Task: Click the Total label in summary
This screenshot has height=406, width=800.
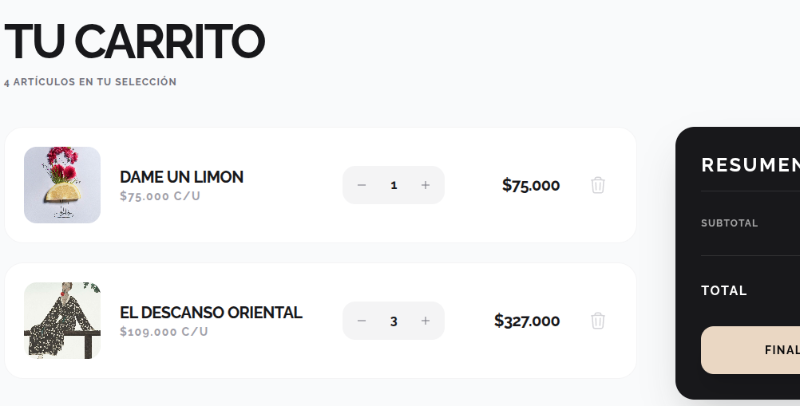Action: tap(723, 290)
